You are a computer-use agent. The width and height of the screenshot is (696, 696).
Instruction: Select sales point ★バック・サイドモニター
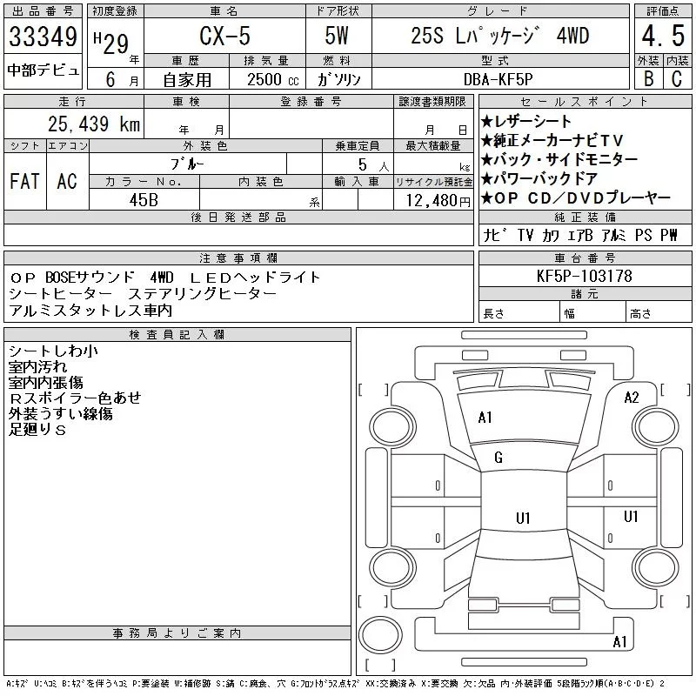(x=559, y=159)
